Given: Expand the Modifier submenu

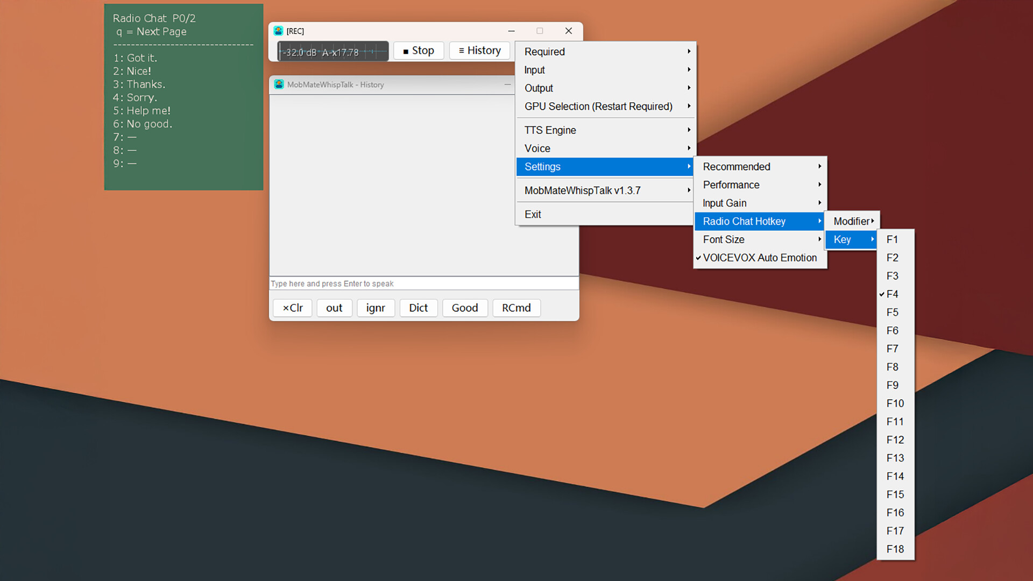Looking at the screenshot, I should click(852, 221).
